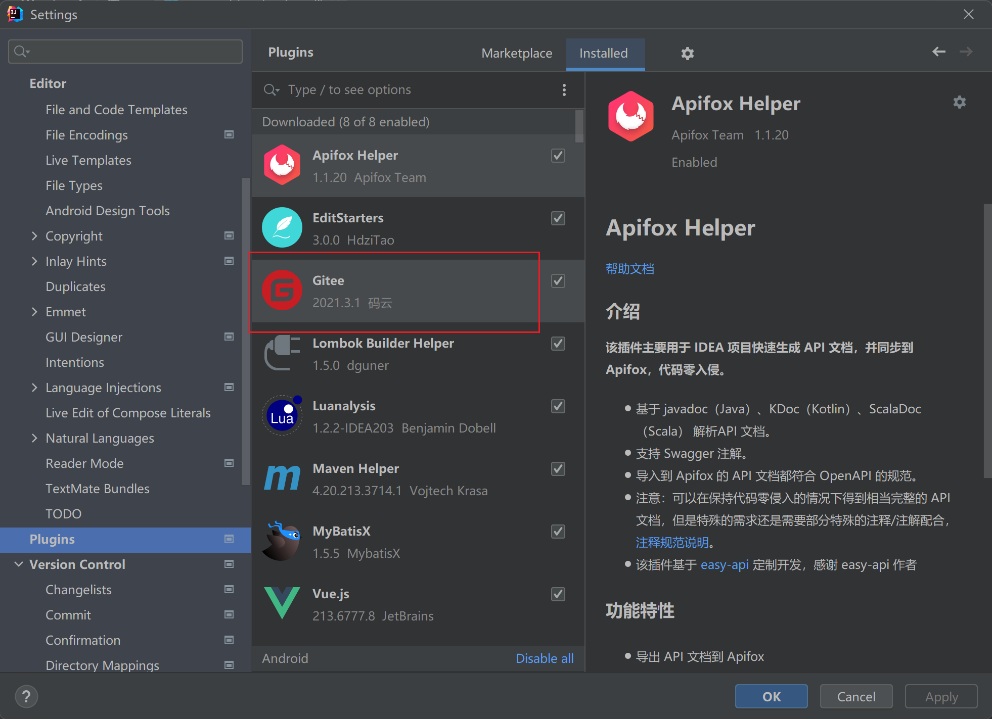This screenshot has width=992, height=719.
Task: Click project-level icon beside Inlay Hints
Action: click(x=229, y=261)
